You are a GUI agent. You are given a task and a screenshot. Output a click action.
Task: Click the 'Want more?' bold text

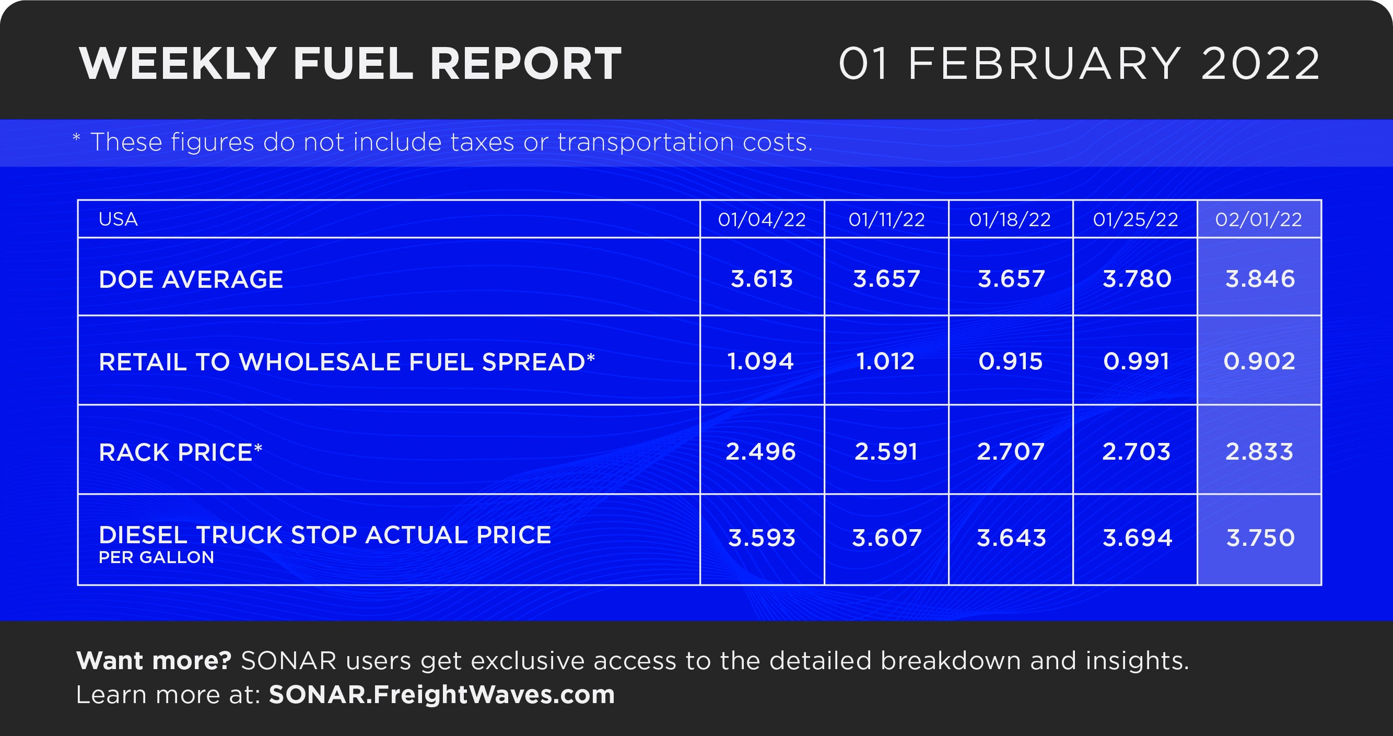click(154, 661)
